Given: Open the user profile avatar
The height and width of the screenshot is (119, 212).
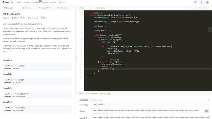Looking at the screenshot, I should click(207, 2).
